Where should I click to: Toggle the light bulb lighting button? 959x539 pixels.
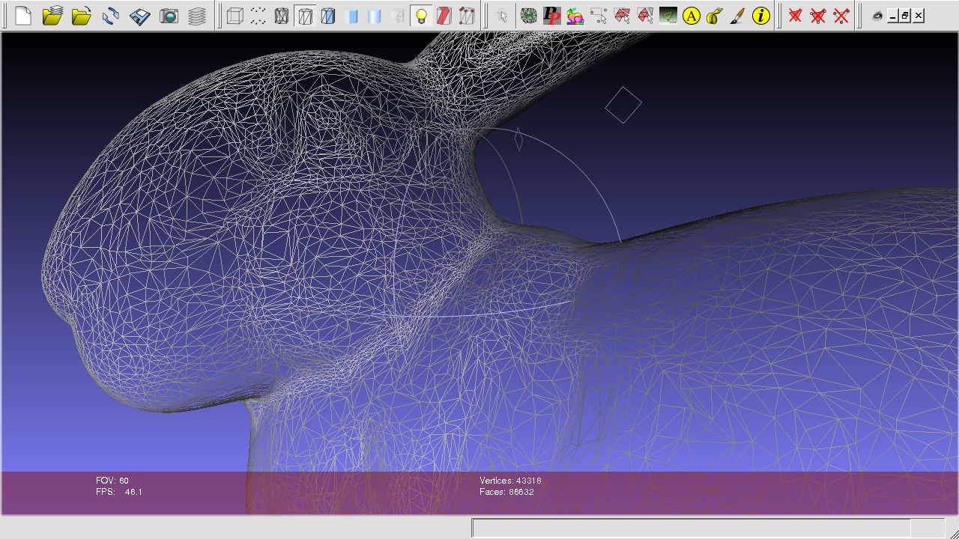pyautogui.click(x=421, y=16)
